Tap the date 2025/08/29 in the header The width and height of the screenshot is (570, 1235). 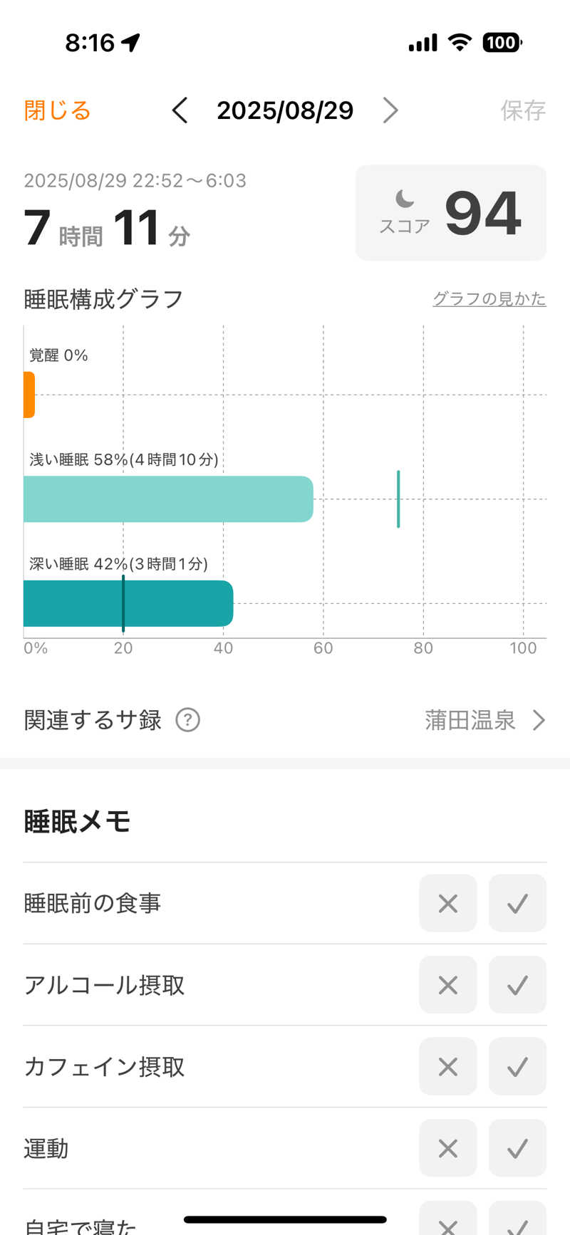(x=285, y=110)
